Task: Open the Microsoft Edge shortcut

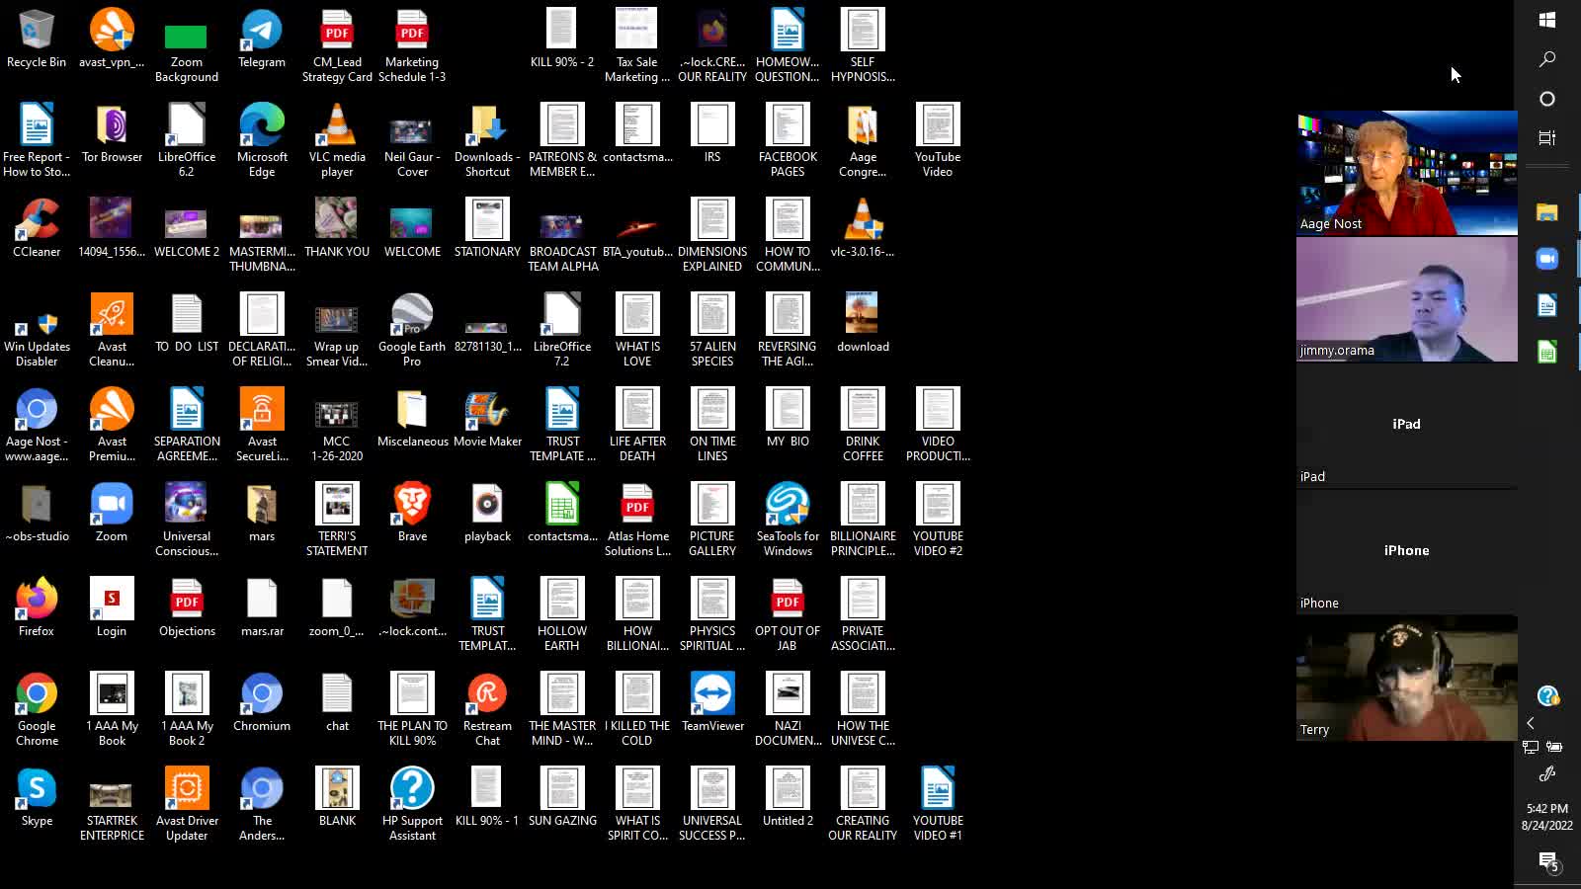Action: tap(262, 141)
